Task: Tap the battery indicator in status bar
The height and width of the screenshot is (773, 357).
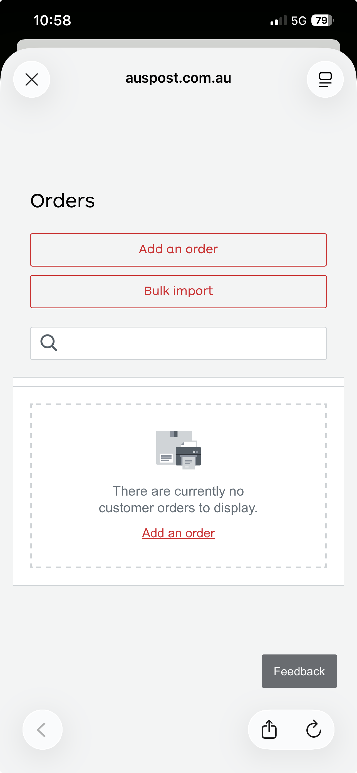Action: coord(322,20)
